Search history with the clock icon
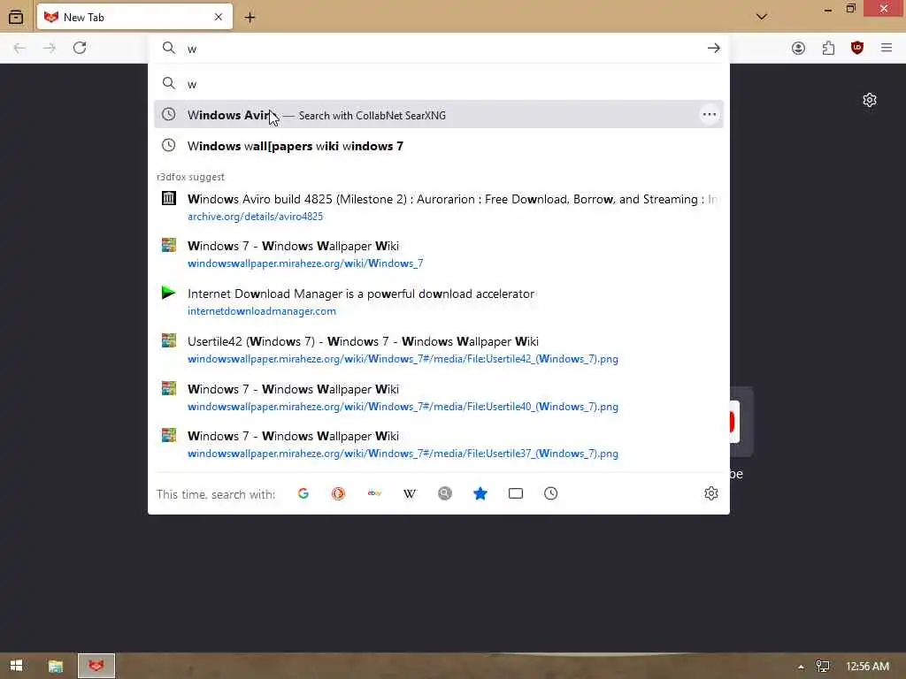 pos(550,493)
